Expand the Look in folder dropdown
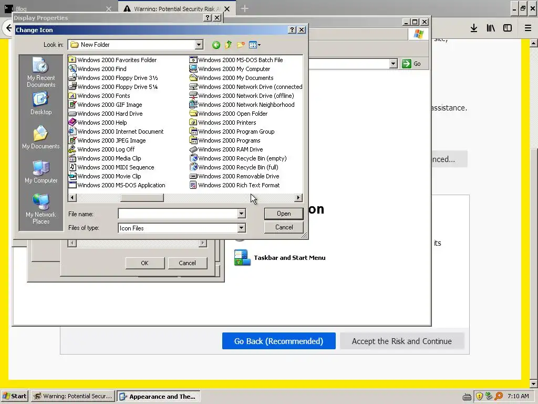Viewport: 538px width, 404px height. [199, 45]
